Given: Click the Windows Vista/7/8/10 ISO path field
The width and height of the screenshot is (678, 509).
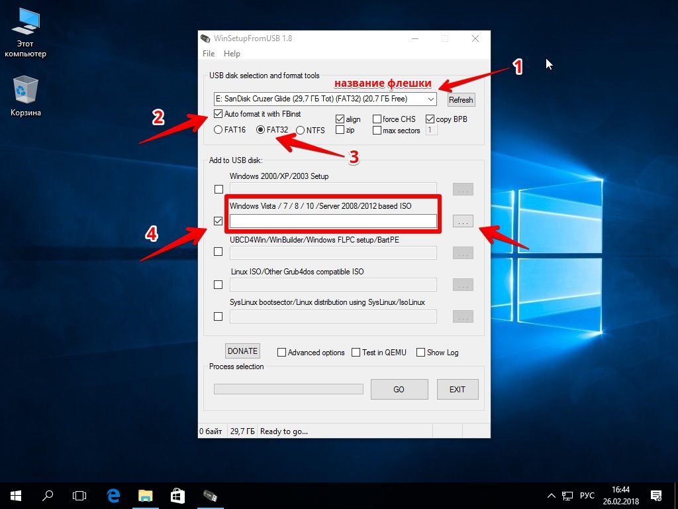Looking at the screenshot, I should [333, 221].
